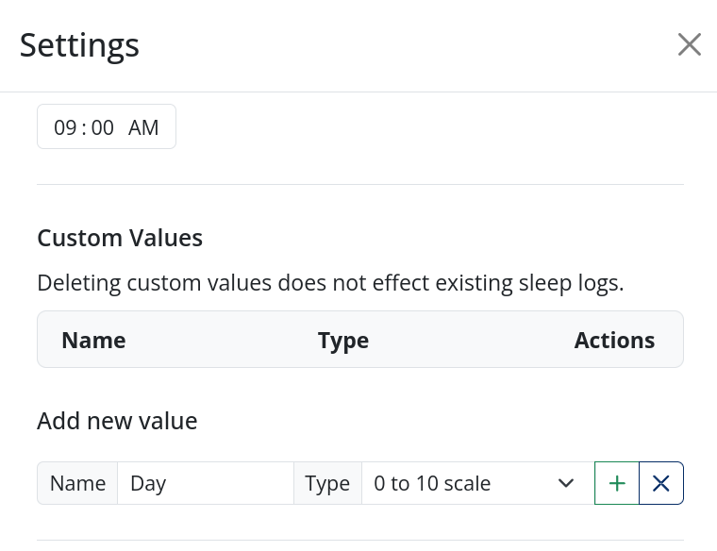Close the Settings dialog
Image resolution: width=717 pixels, height=551 pixels.
click(690, 44)
